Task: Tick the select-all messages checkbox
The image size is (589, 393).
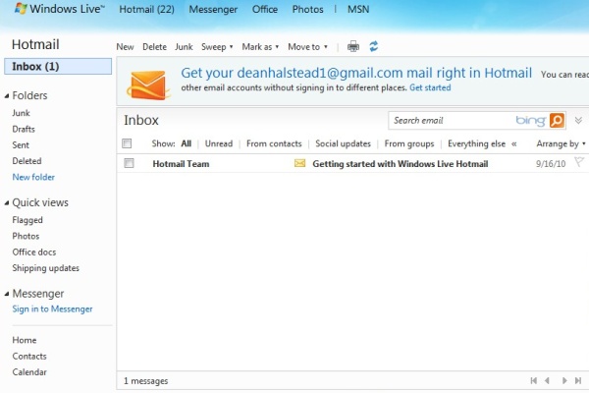Action: 127,143
